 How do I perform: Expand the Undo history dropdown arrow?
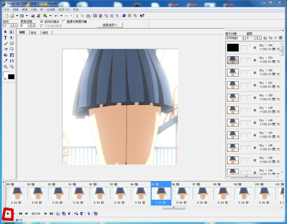(x=61, y=16)
